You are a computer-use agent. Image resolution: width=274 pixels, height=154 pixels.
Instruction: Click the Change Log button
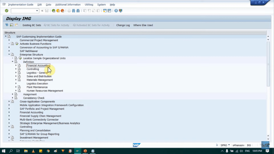point(123,25)
